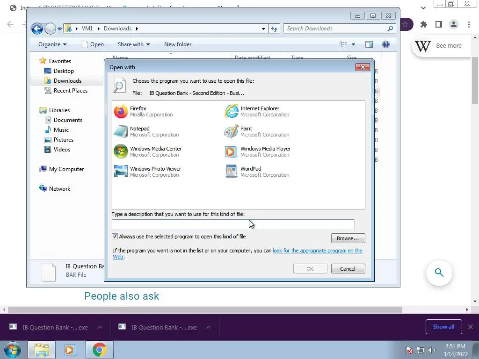Open the look for appropriate program link

(318, 251)
